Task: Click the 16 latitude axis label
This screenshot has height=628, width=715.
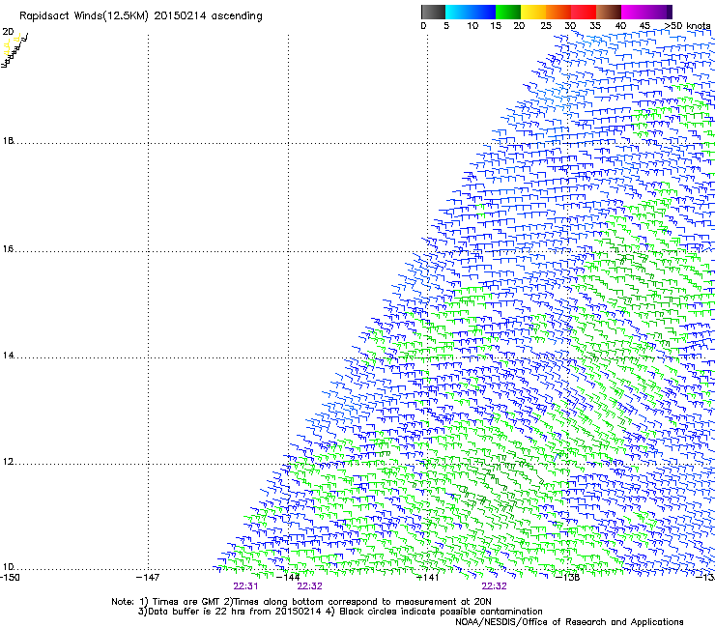Action: (8, 249)
